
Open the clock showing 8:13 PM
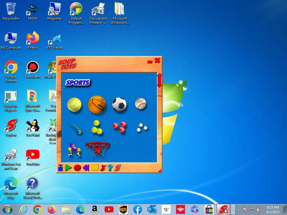tap(273, 210)
